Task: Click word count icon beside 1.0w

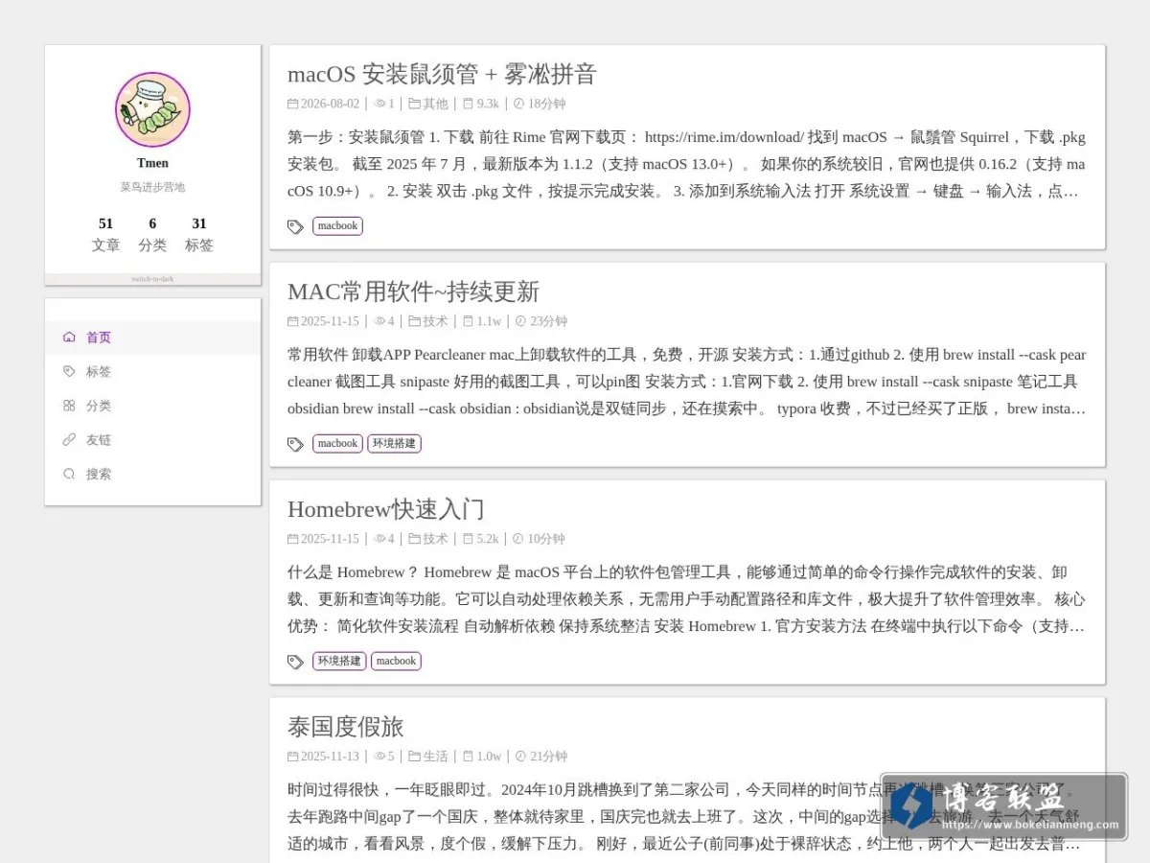Action: pos(469,757)
